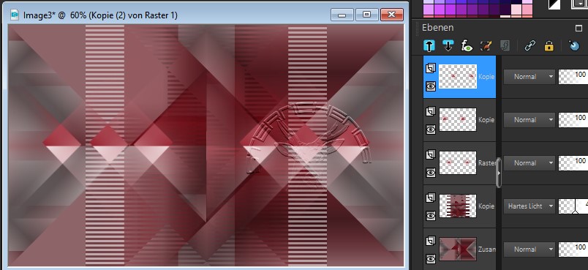Toggle visibility of the Raster layer
The width and height of the screenshot is (588, 270).
(431, 173)
